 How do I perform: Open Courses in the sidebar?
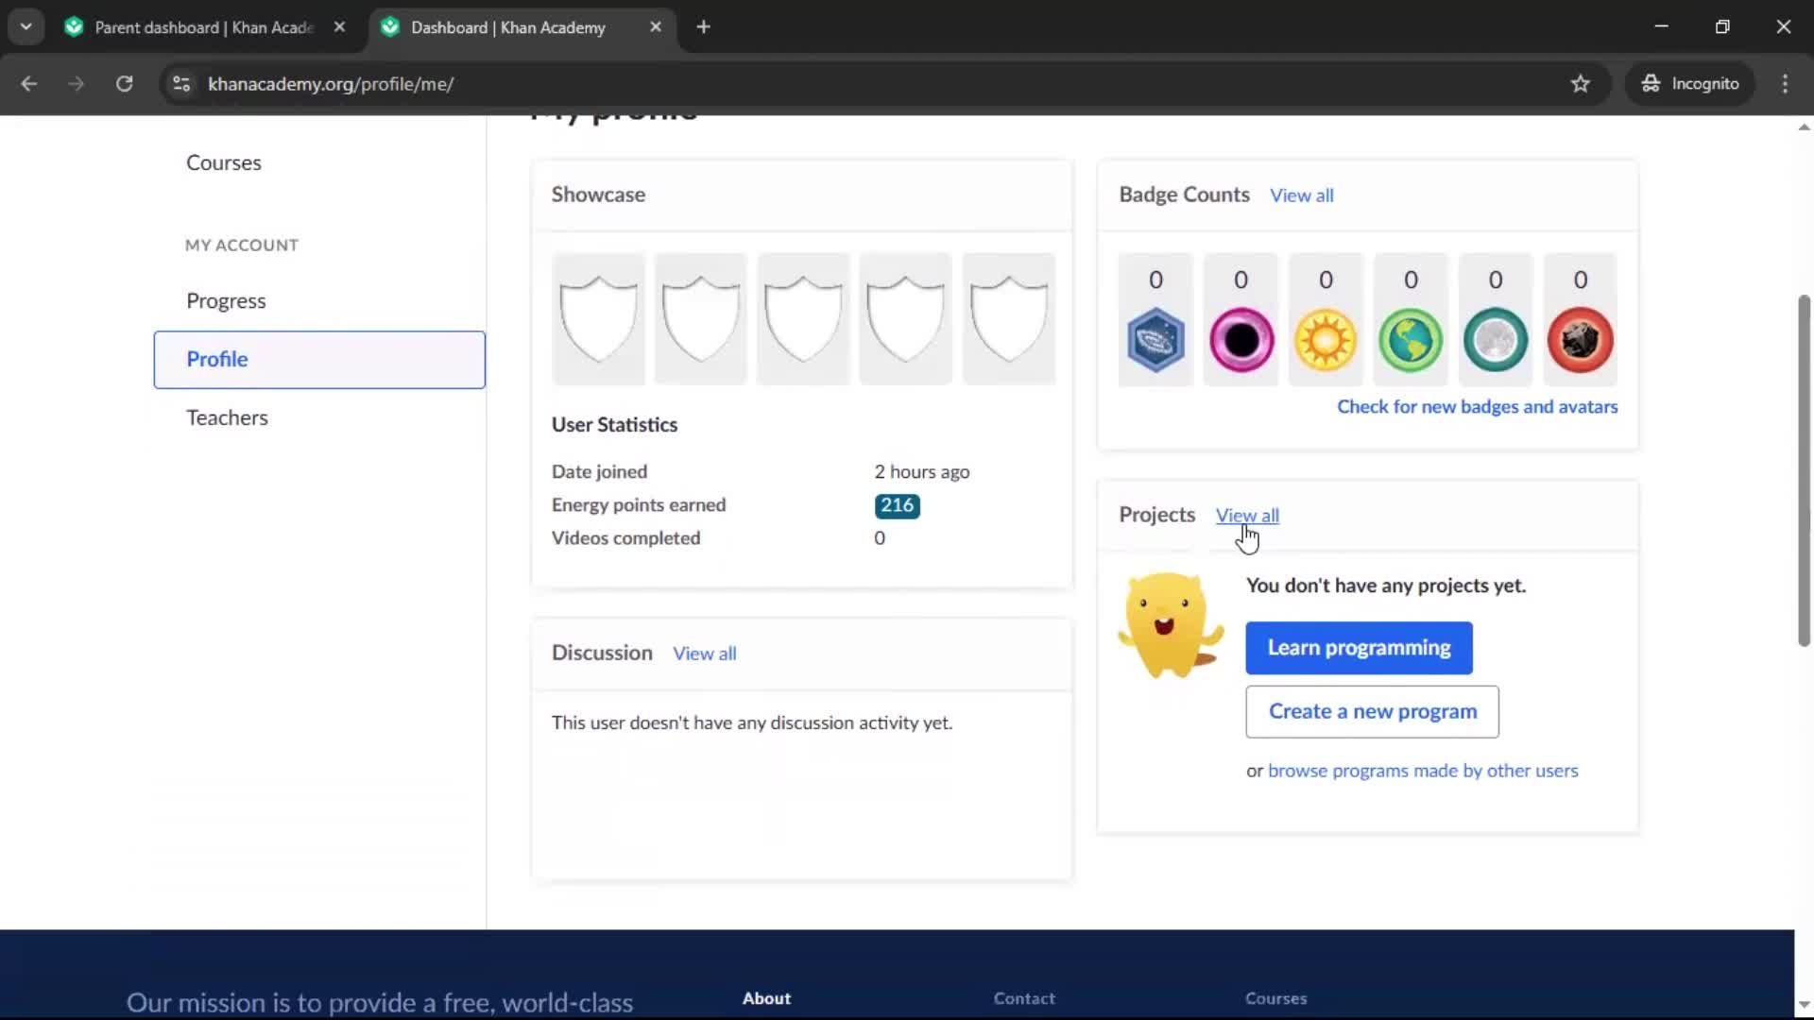click(224, 162)
